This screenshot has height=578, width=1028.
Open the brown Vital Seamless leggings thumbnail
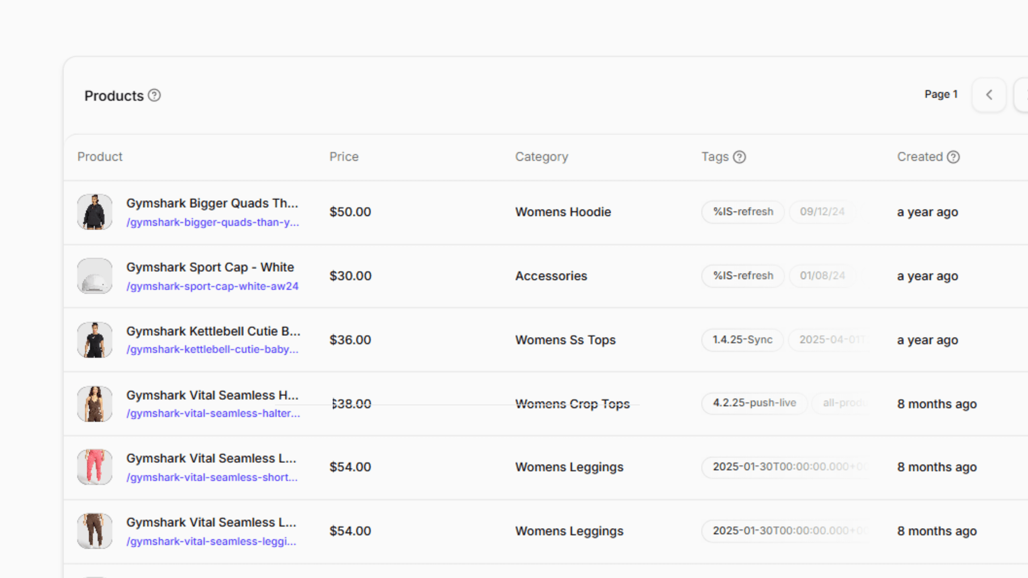click(x=95, y=531)
